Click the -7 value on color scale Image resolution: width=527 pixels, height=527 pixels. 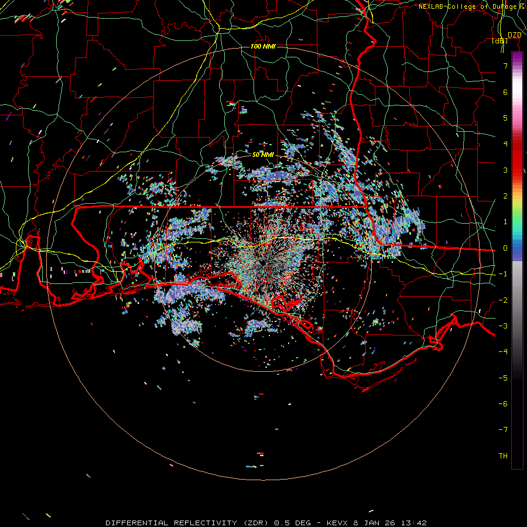coord(503,430)
